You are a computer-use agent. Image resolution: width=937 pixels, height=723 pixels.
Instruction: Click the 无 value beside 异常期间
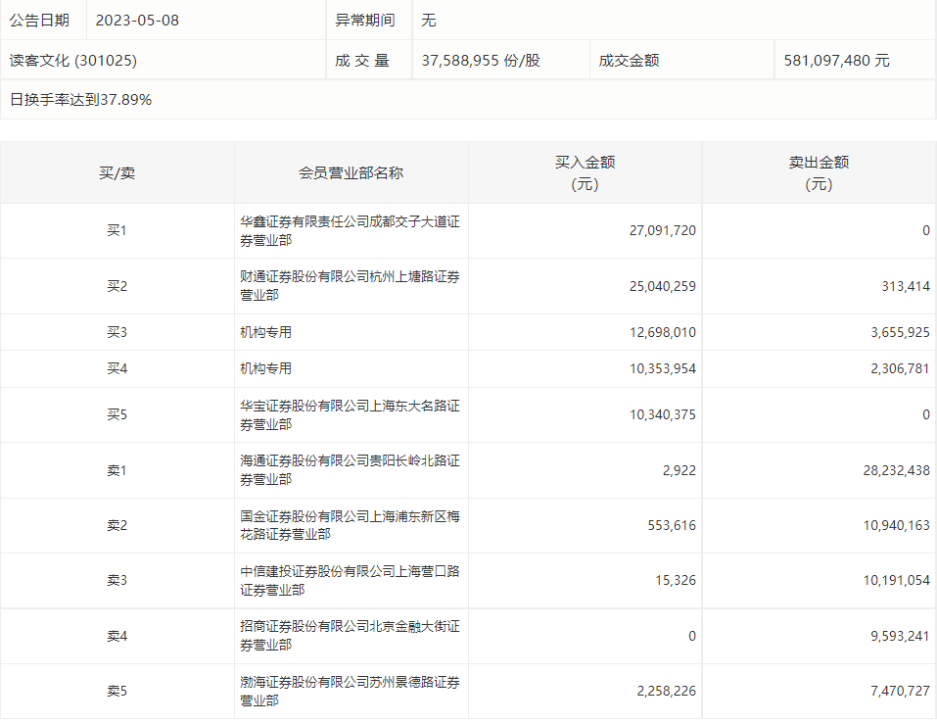tap(429, 21)
